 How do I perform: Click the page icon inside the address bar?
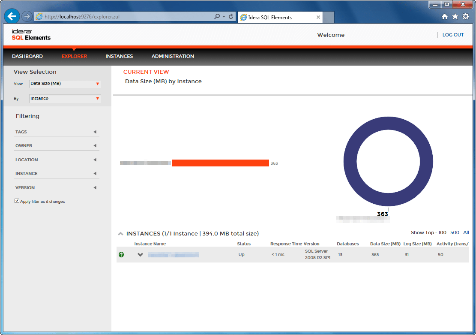click(38, 16)
